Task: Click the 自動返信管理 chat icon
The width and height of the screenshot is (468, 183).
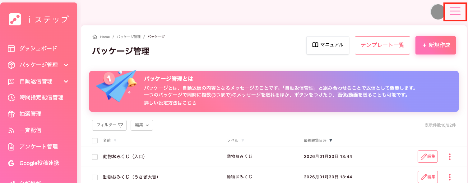Action: click(11, 81)
